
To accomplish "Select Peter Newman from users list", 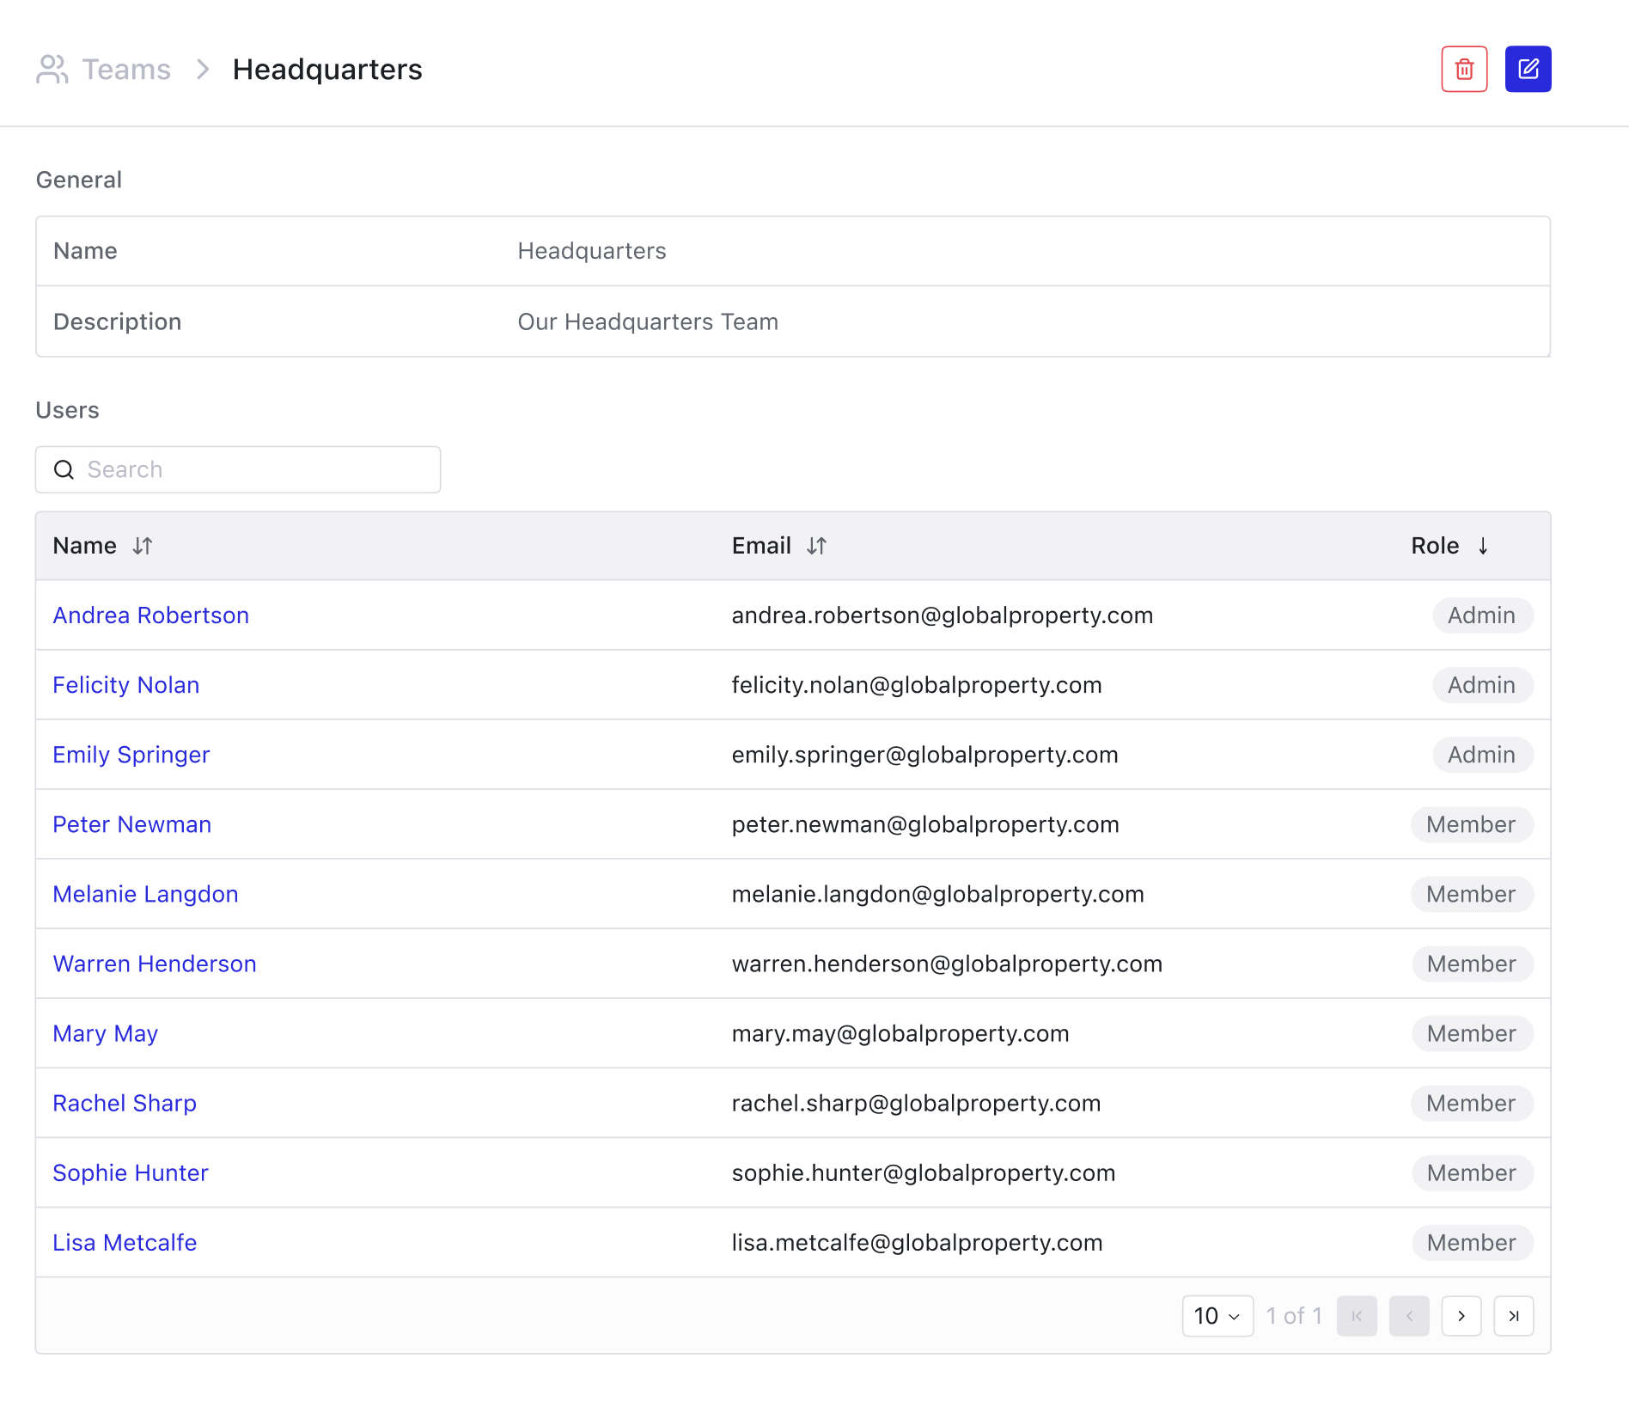I will (x=131, y=824).
